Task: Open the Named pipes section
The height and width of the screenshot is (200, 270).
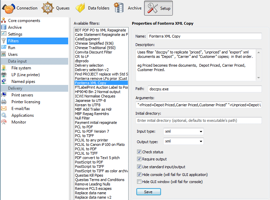Action: coord(23,82)
